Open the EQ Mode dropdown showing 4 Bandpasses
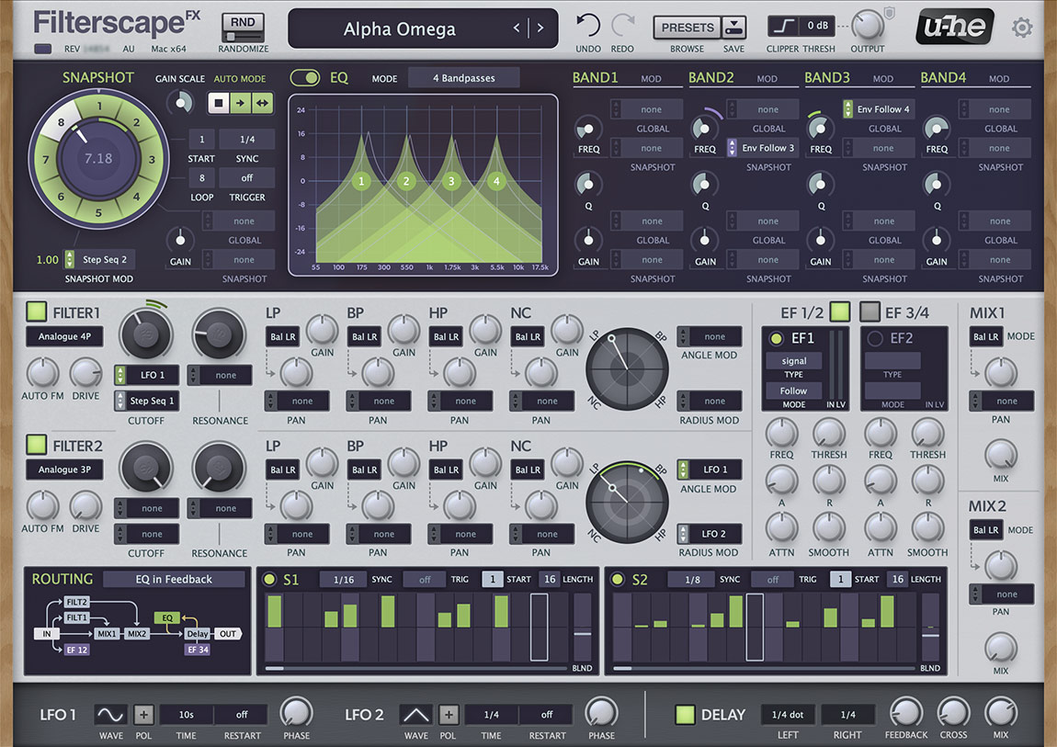 click(x=463, y=78)
